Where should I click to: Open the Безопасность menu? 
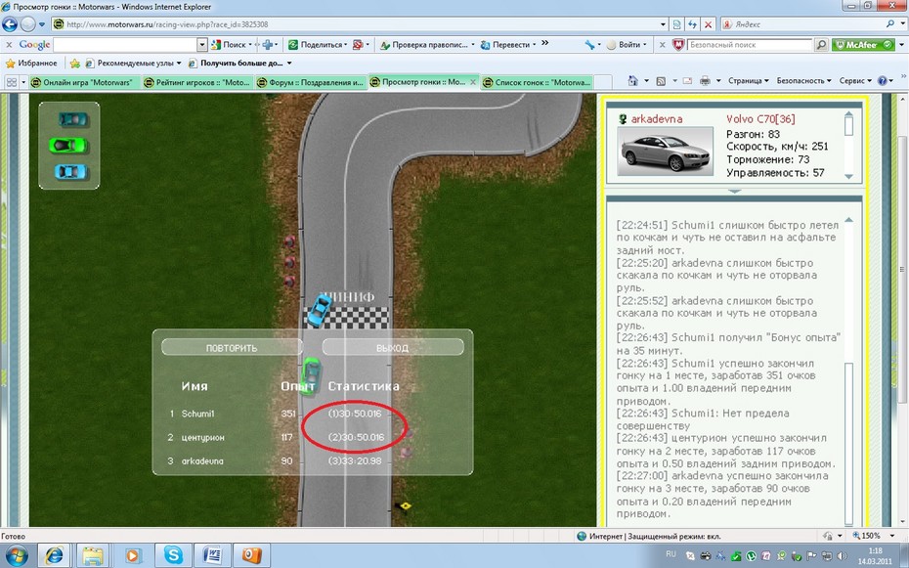pos(803,81)
